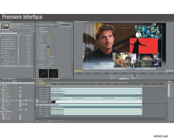174x139 pixels.
Task: Click the clip thumbnail in the Project panel
Action: (5, 26)
